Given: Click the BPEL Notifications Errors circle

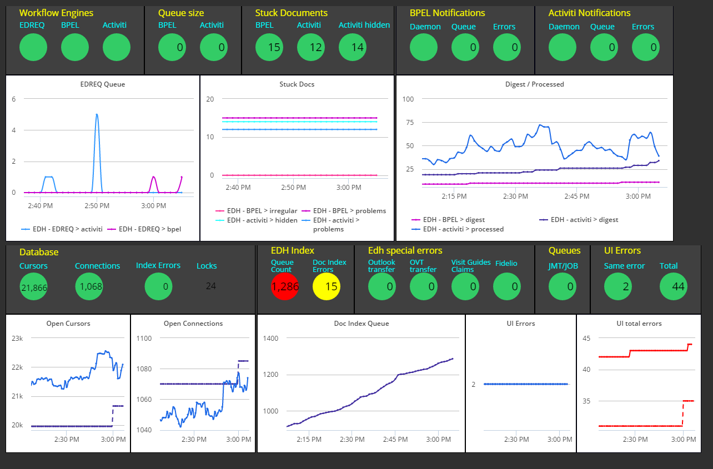Looking at the screenshot, I should (507, 47).
